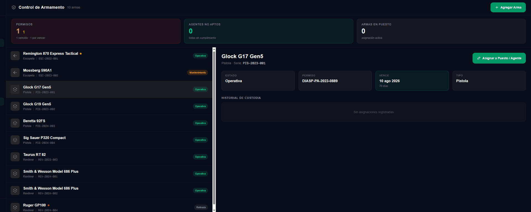Click the Permisos summary card
This screenshot has height=212, width=531.
[96, 31]
